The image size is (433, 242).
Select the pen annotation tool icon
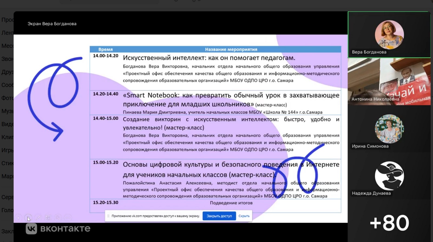tap(38, 218)
